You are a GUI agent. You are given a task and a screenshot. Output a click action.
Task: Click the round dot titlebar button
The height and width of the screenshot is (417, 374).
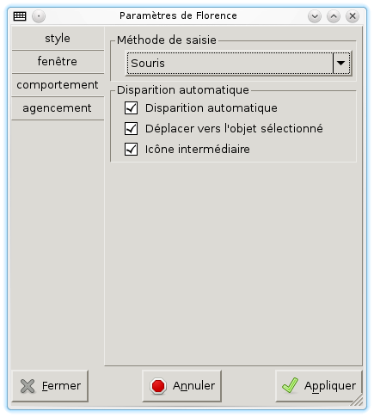(39, 16)
